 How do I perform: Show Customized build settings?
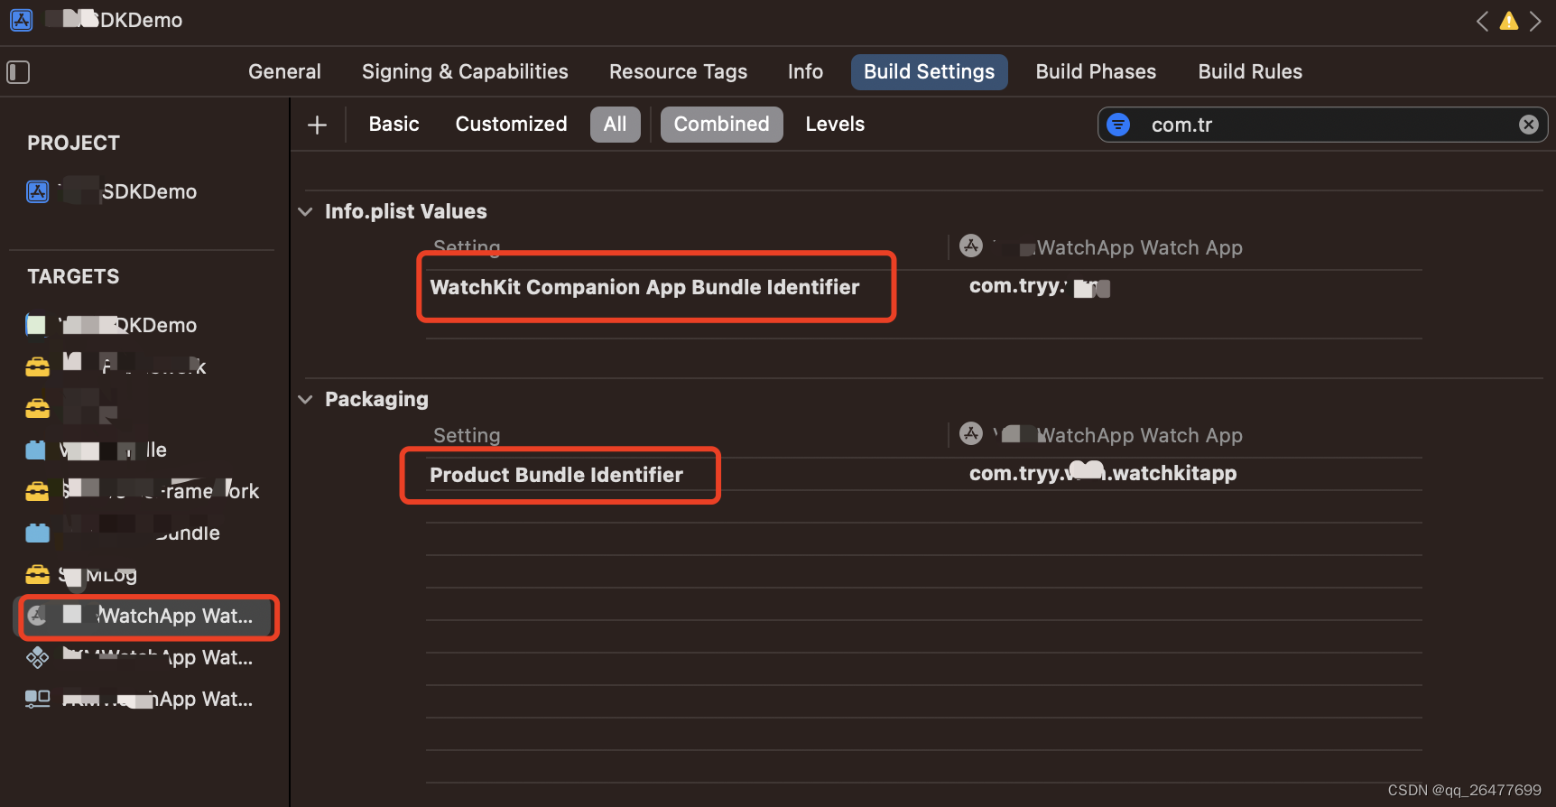pyautogui.click(x=511, y=124)
